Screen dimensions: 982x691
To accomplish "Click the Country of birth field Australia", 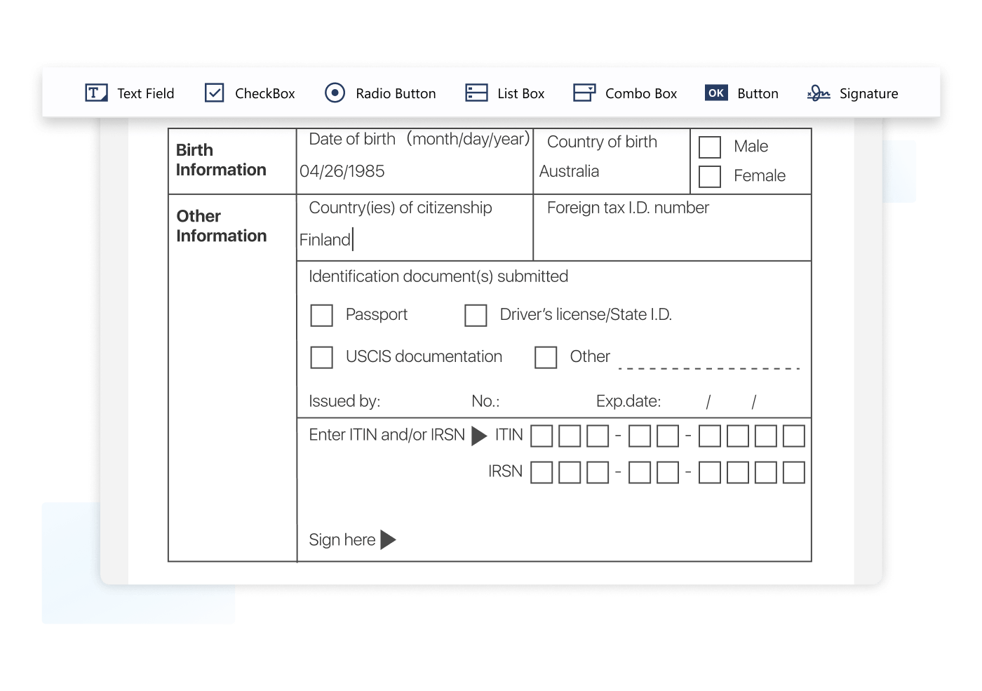I will tap(569, 171).
